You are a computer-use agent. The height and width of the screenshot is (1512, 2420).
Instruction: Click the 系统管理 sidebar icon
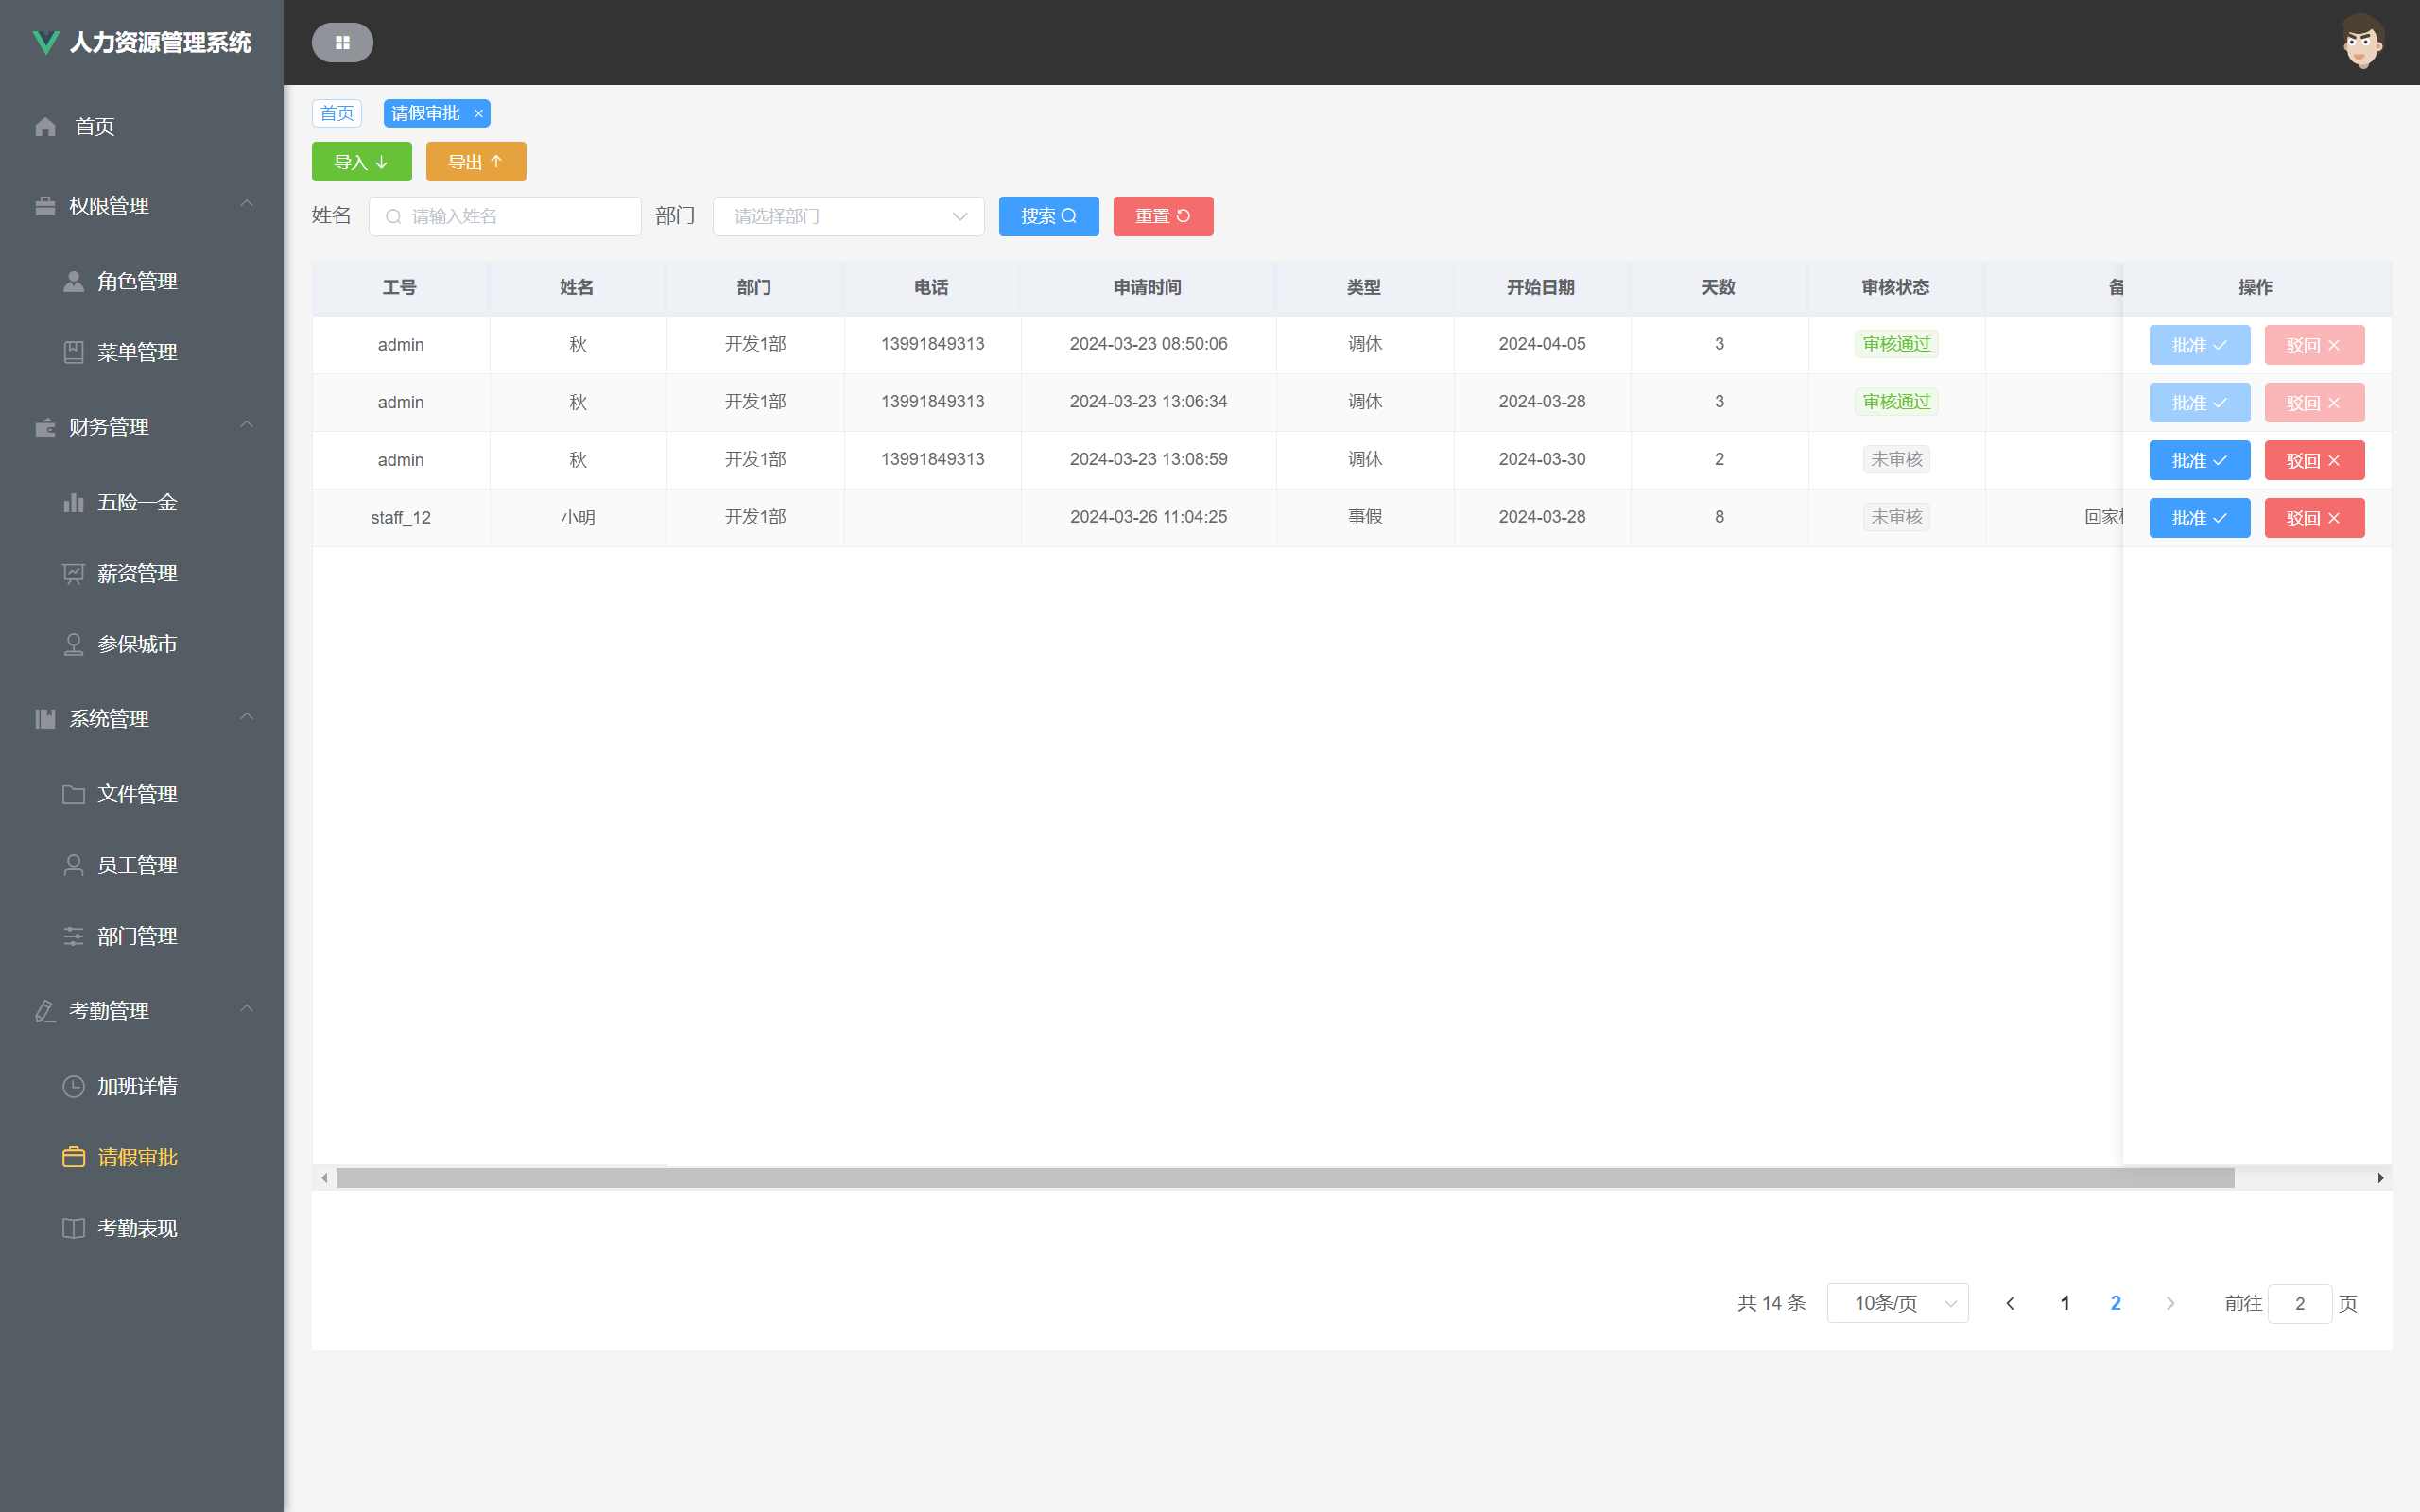46,719
